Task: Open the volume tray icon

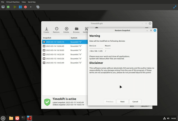Action: (x=168, y=119)
